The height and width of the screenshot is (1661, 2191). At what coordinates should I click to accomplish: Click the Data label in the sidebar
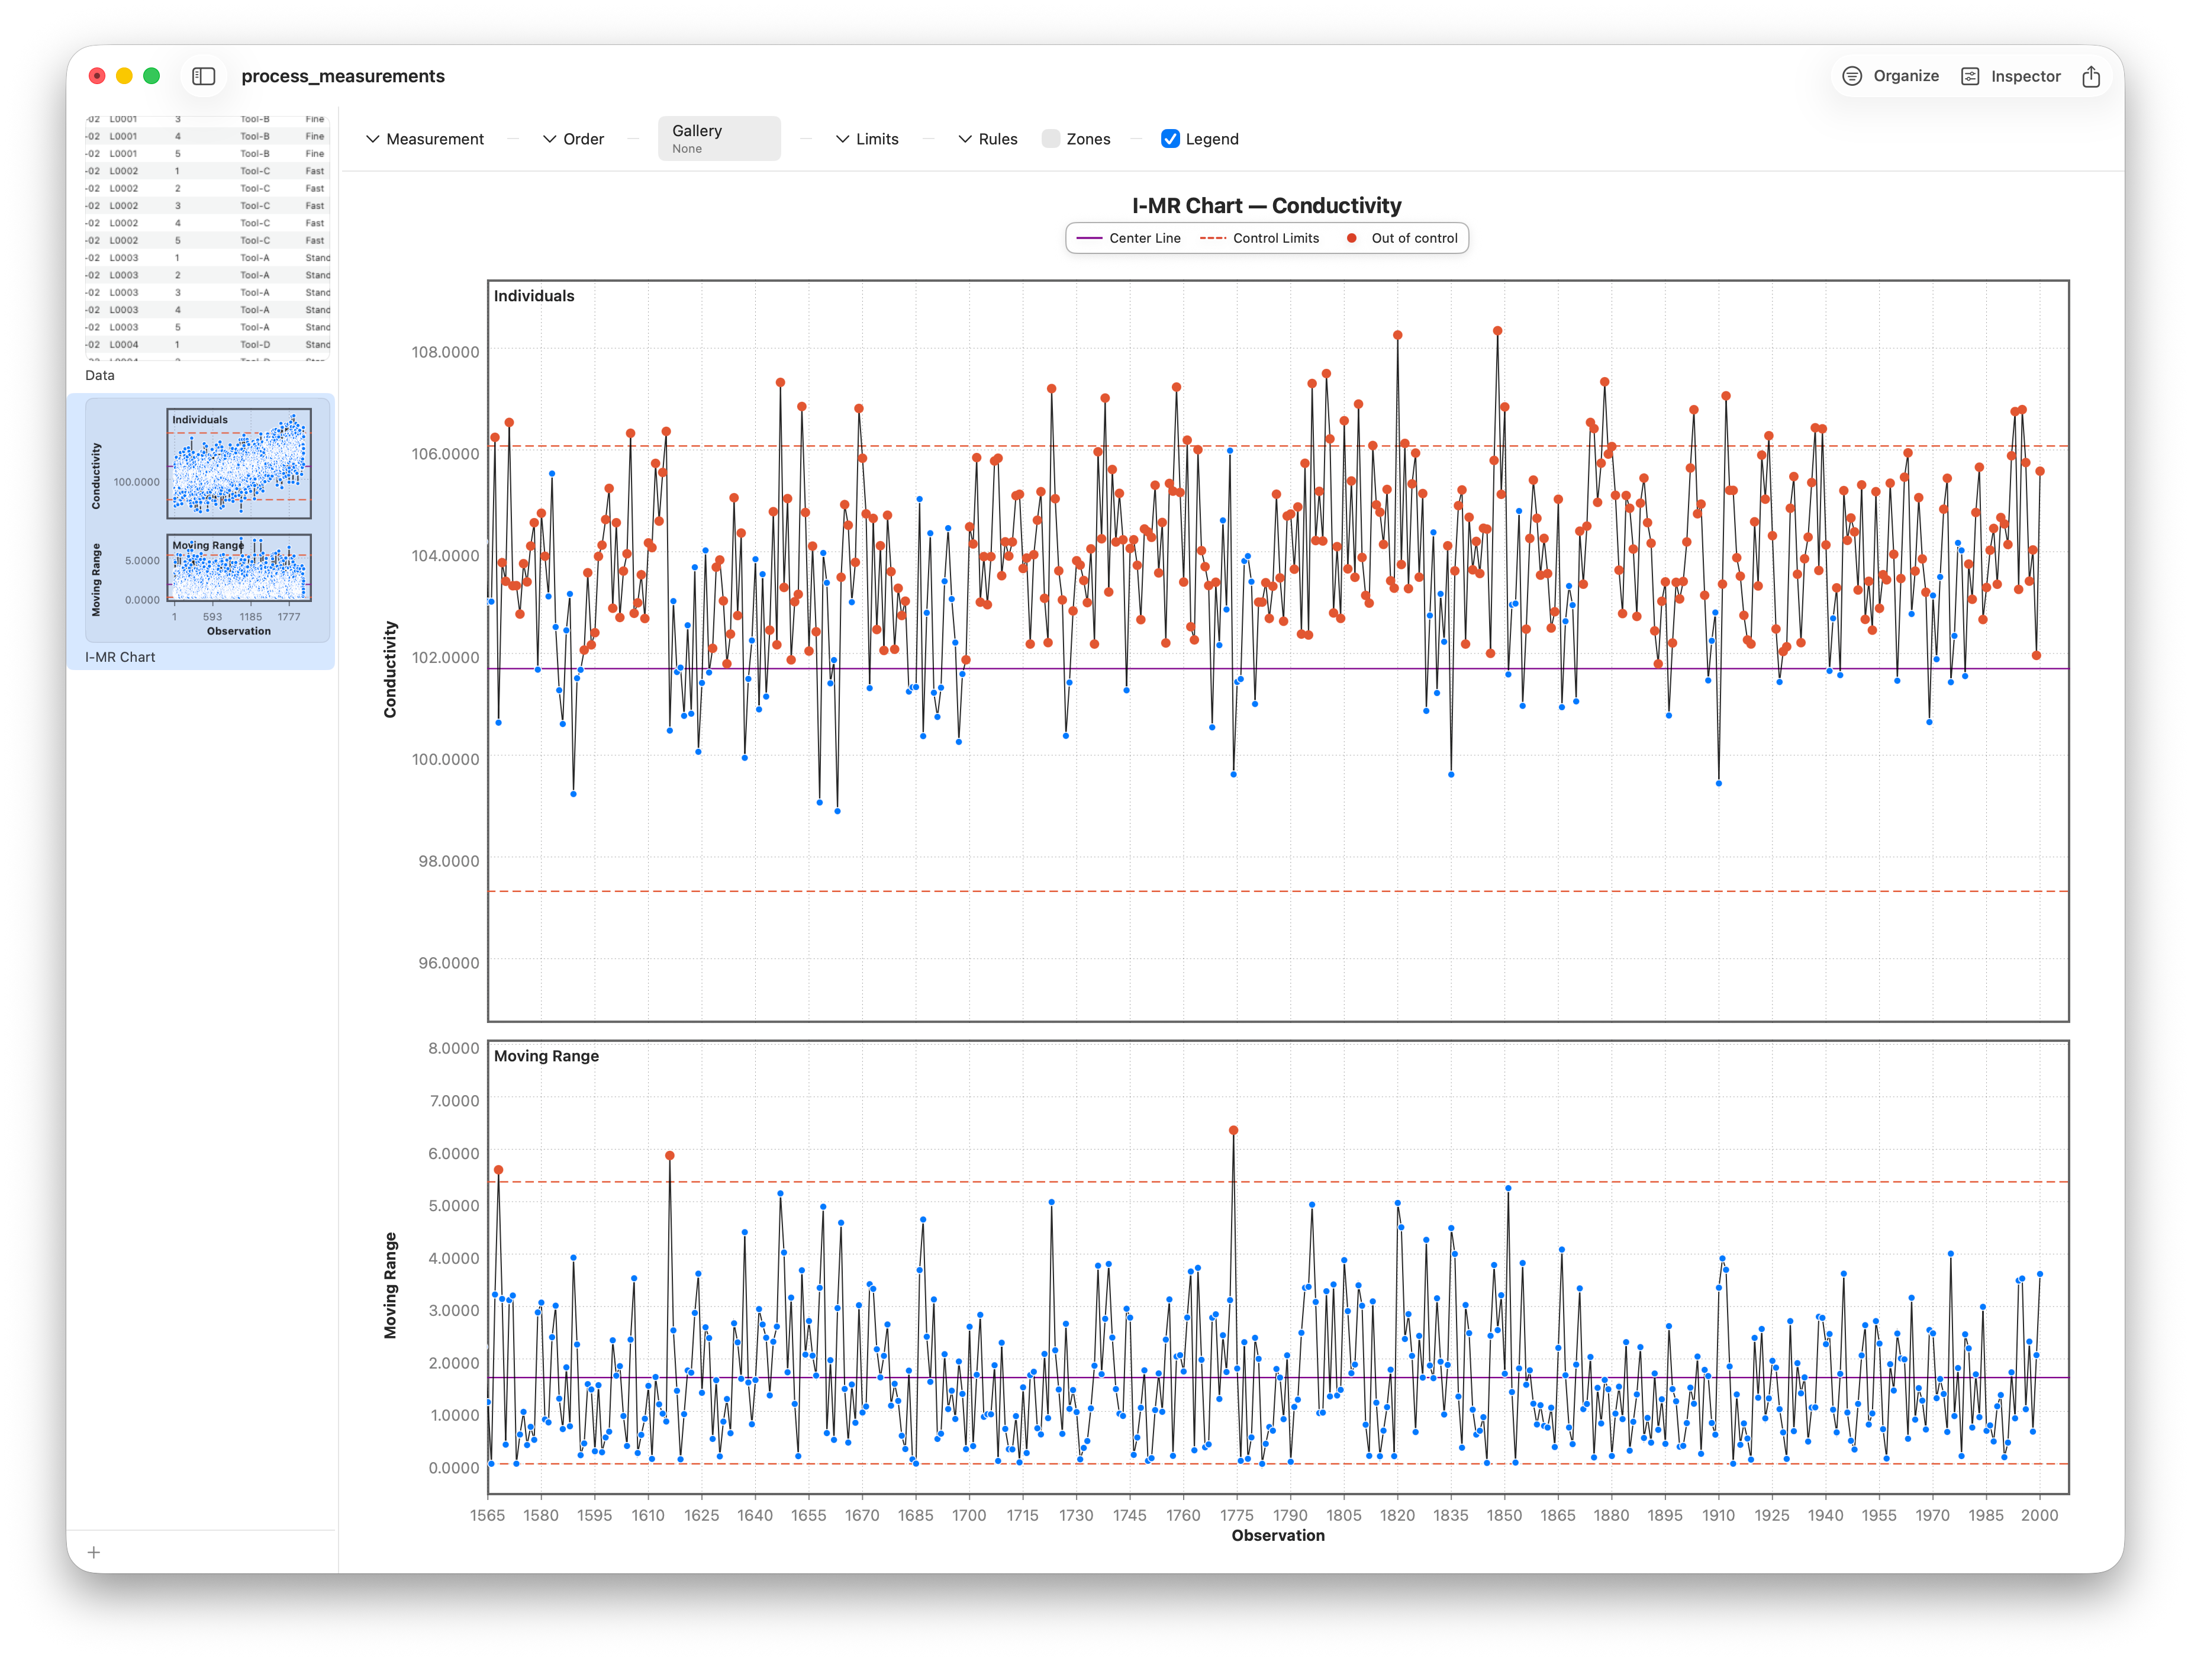pyautogui.click(x=100, y=375)
